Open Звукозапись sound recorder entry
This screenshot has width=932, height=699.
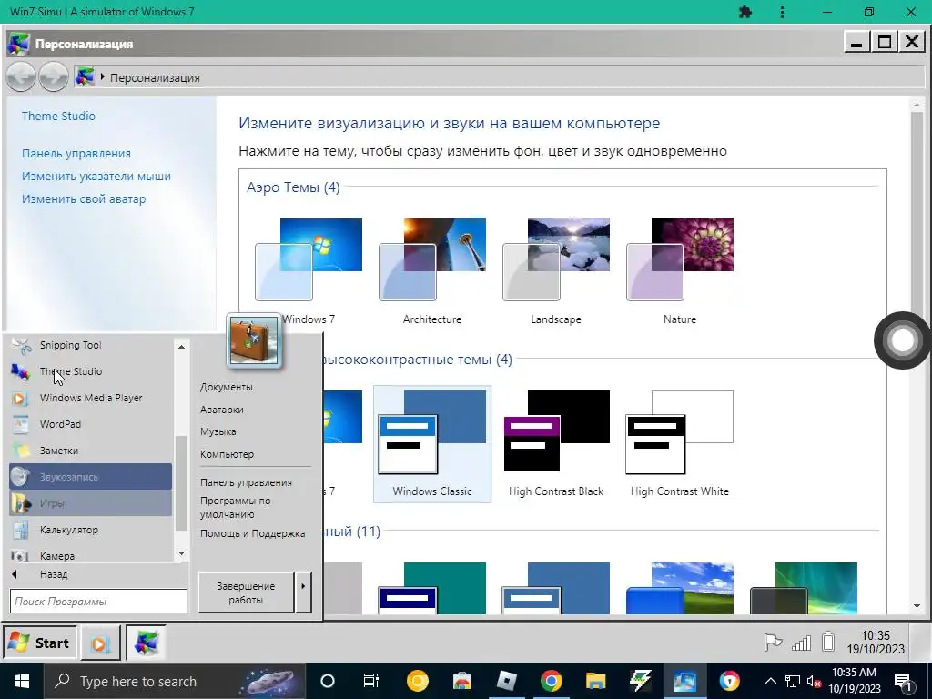coord(90,477)
